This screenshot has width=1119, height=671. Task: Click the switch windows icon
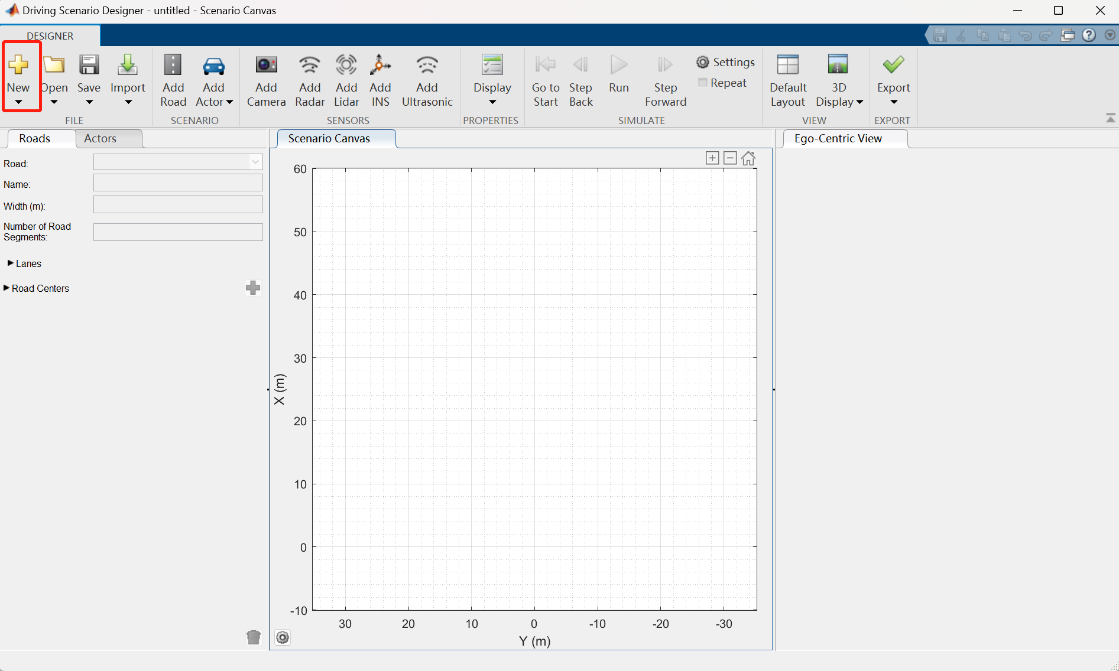1068,35
